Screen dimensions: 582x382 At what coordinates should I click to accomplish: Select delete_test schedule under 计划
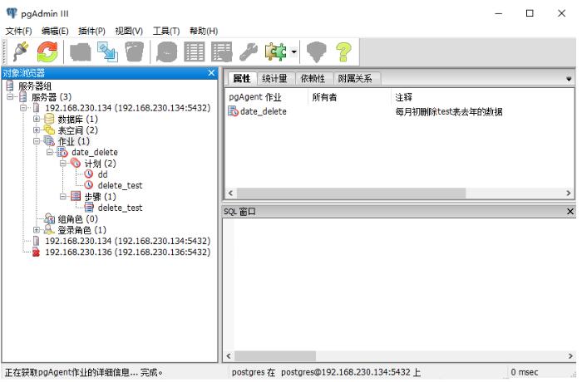(x=120, y=185)
